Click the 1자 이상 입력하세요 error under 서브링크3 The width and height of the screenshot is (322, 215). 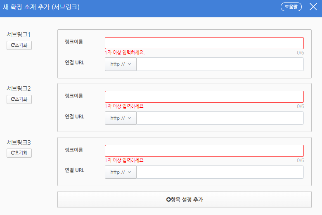click(125, 160)
